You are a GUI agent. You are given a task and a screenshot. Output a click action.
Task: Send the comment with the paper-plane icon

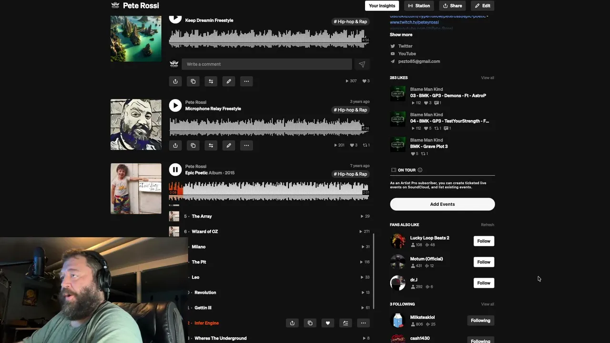coord(362,64)
